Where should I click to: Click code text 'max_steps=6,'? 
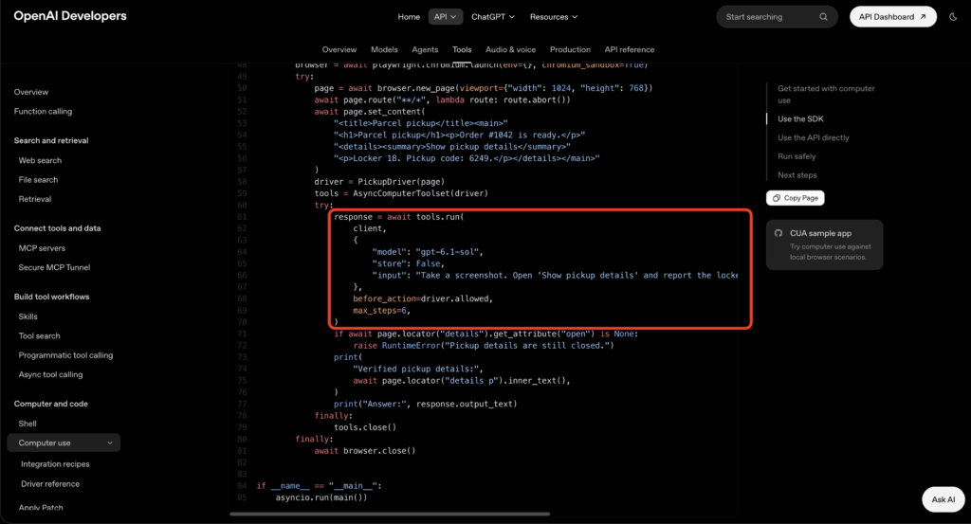click(x=382, y=310)
